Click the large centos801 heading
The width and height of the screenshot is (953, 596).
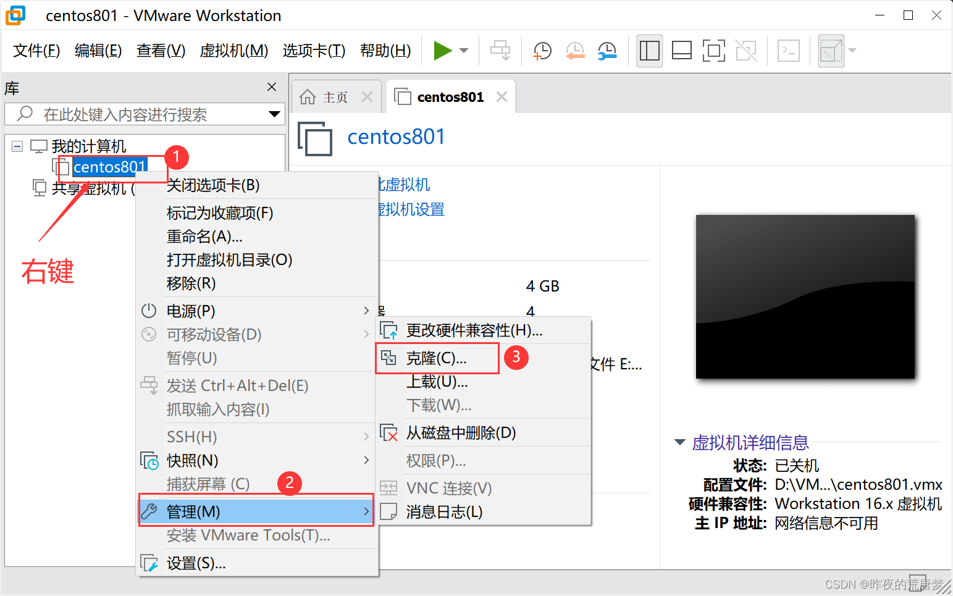pos(396,136)
